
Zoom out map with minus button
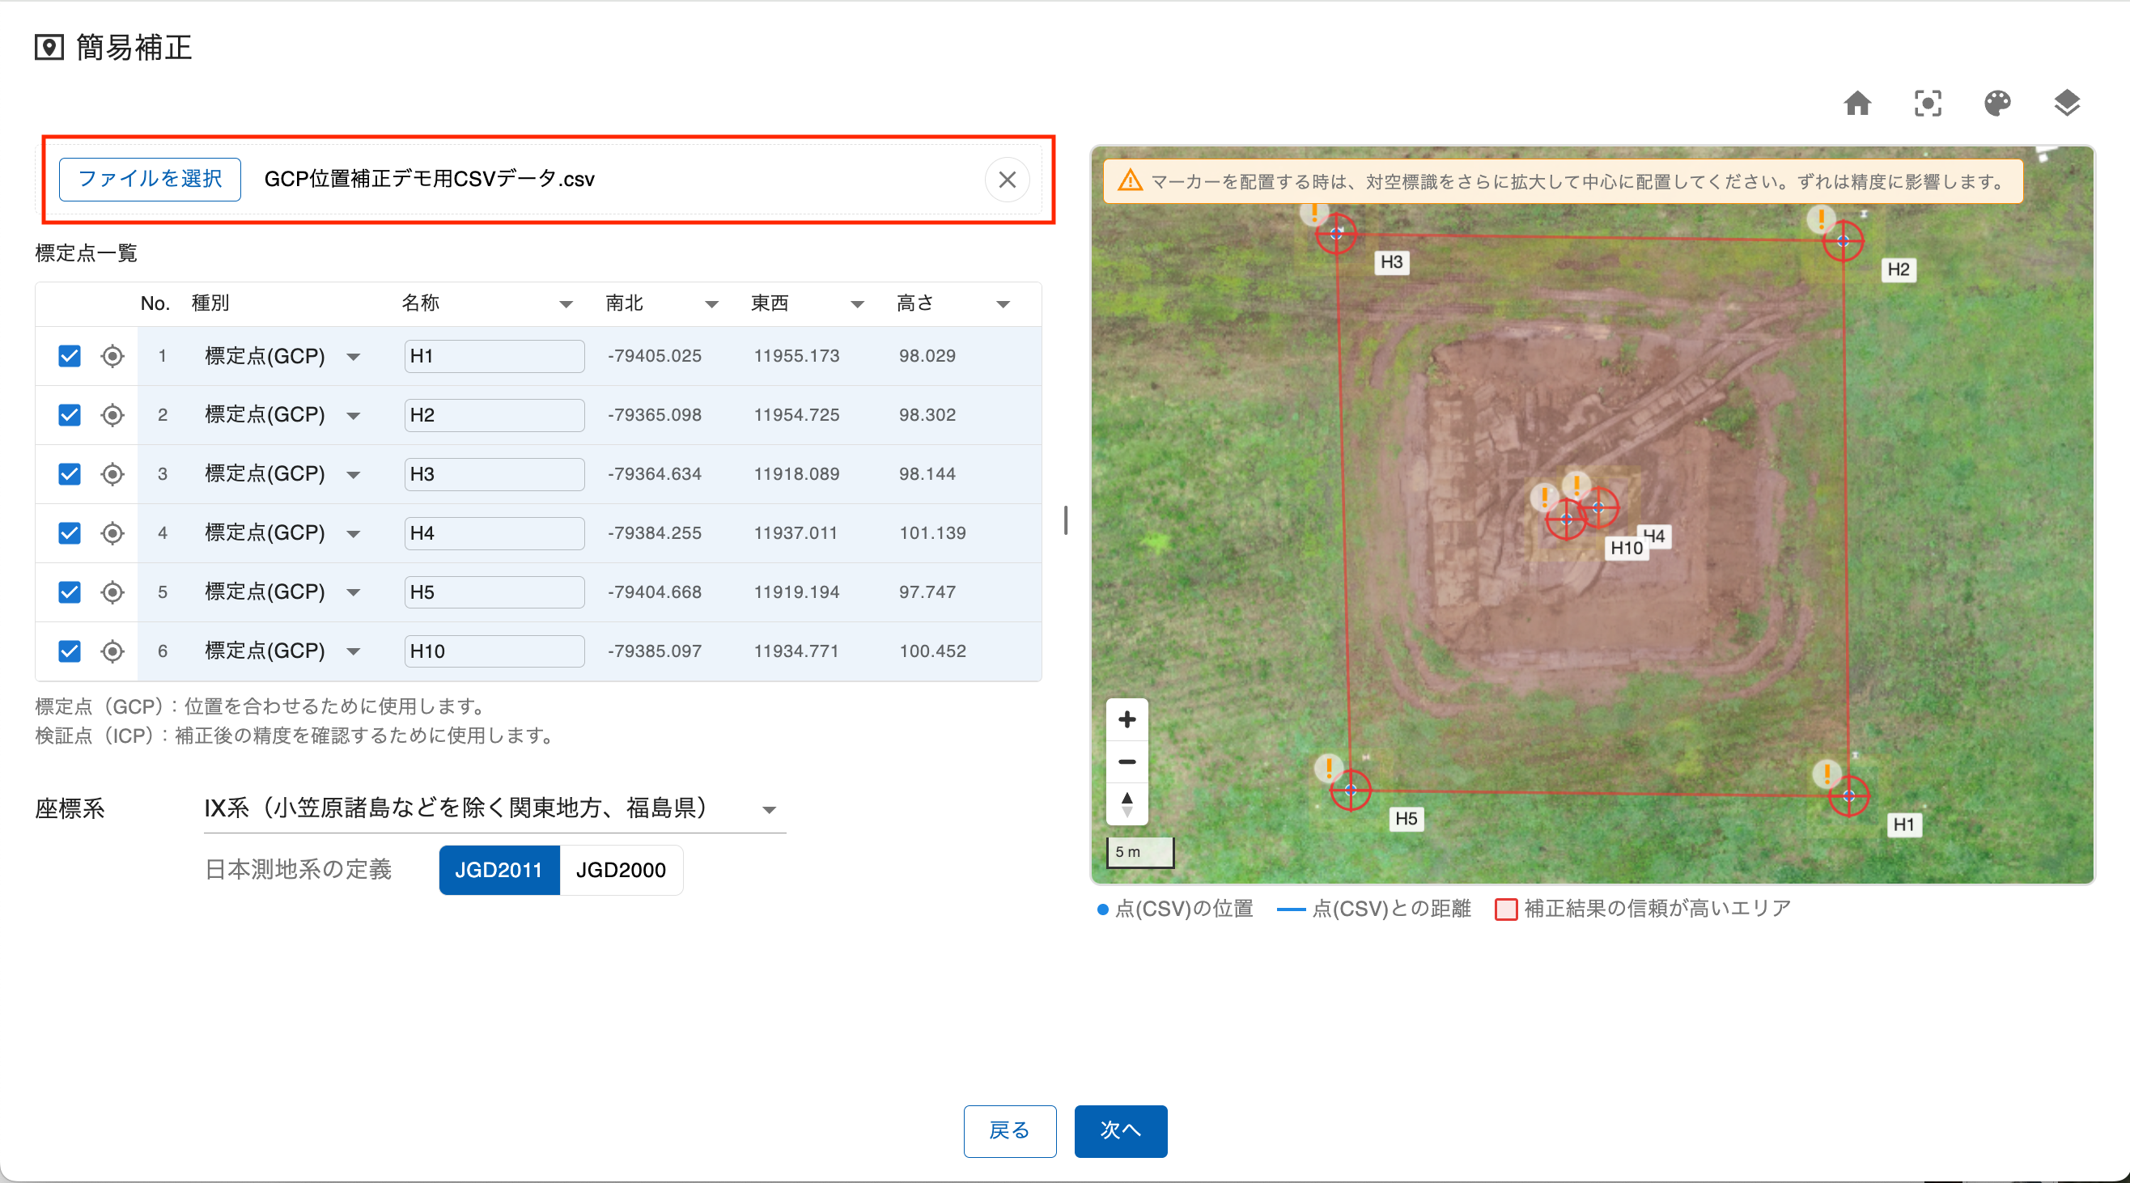(x=1127, y=761)
